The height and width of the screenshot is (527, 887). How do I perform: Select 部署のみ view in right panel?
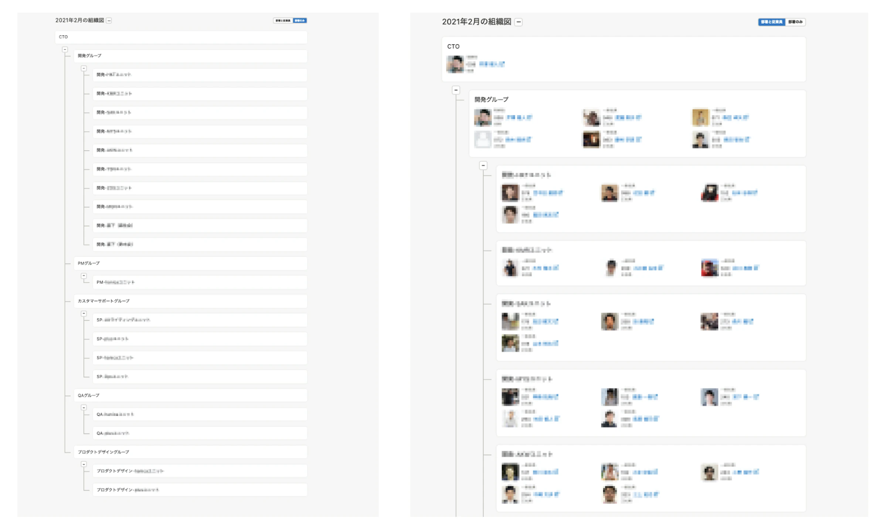coord(795,22)
